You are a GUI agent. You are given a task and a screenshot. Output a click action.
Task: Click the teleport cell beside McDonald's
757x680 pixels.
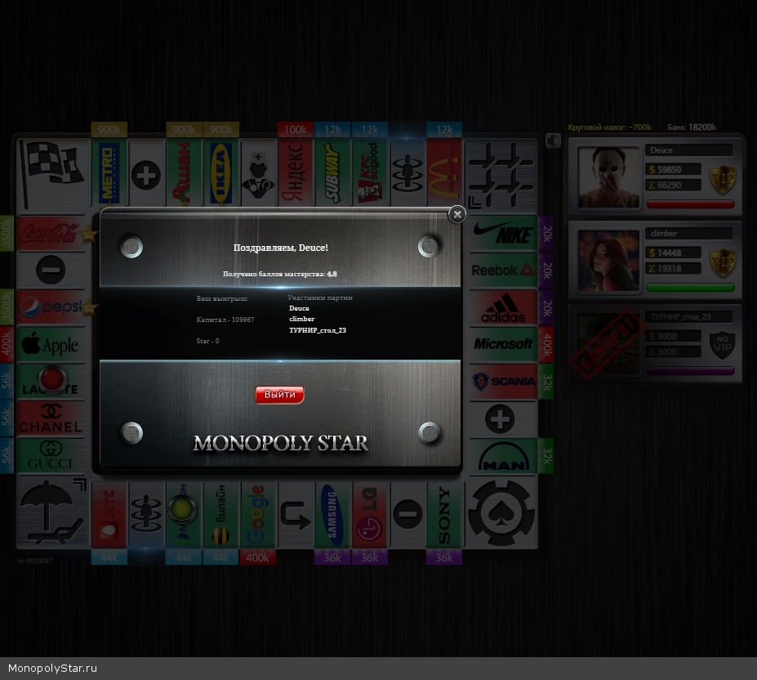click(x=407, y=173)
